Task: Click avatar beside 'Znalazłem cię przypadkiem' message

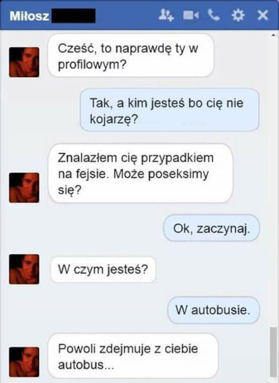Action: 24,188
